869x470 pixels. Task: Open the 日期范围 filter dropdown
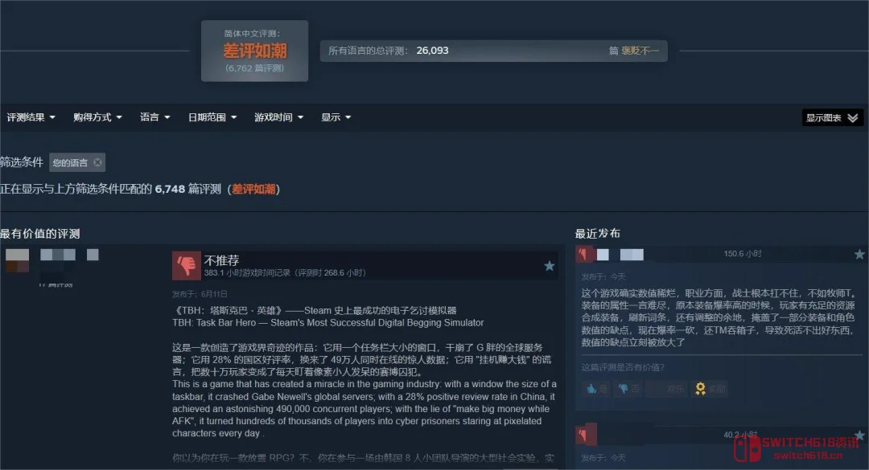[x=212, y=117]
